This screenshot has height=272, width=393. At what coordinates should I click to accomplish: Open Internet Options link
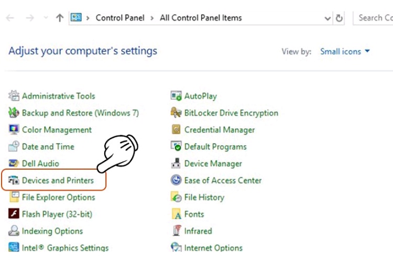click(x=214, y=248)
